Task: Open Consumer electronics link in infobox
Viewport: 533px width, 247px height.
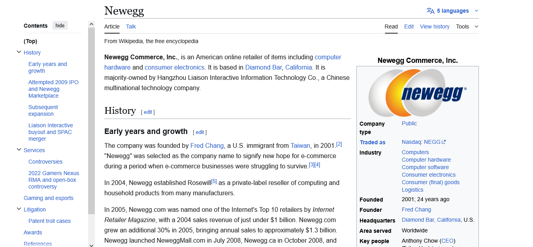Action: 428,175
